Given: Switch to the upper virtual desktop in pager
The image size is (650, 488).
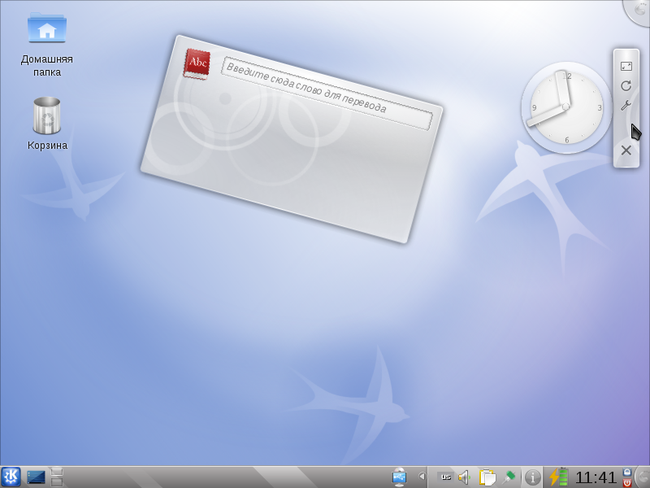Looking at the screenshot, I should point(57,472).
